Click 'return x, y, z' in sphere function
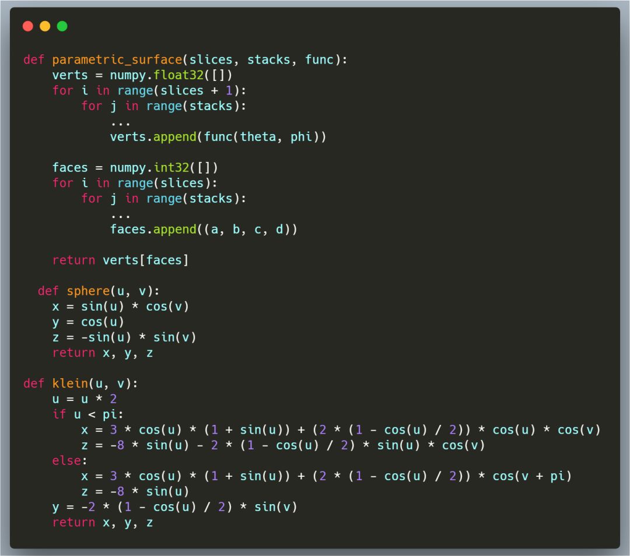 [103, 353]
